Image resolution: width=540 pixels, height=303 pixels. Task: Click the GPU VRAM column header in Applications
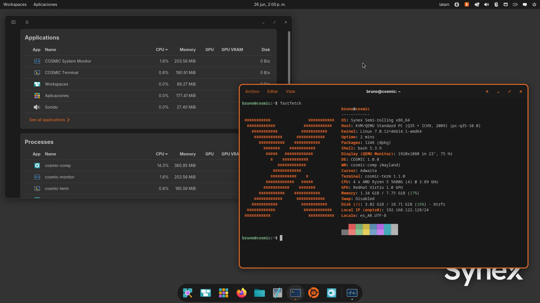(232, 50)
